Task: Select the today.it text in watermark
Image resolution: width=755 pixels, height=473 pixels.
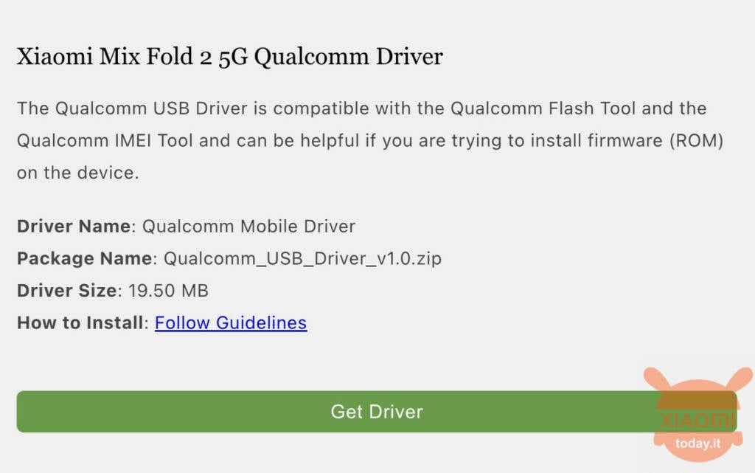Action: 697,443
